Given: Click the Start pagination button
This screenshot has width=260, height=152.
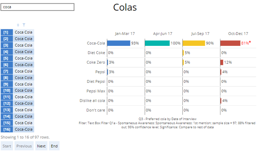Looking at the screenshot, I should pyautogui.click(x=7, y=146).
